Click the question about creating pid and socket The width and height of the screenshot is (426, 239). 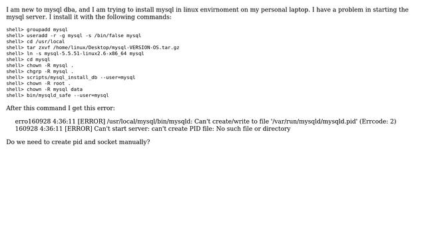(x=78, y=142)
